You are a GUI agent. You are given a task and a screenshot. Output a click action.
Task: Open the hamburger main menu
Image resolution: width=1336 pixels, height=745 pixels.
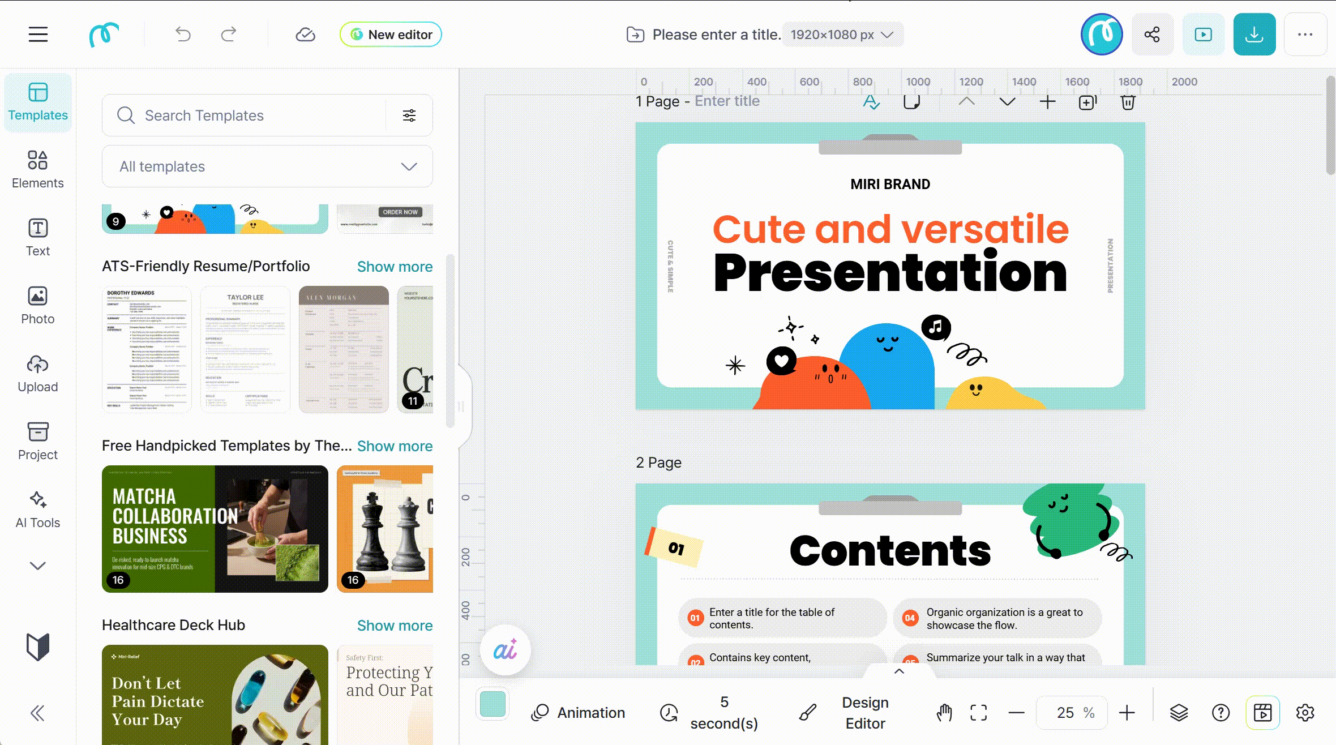[38, 35]
